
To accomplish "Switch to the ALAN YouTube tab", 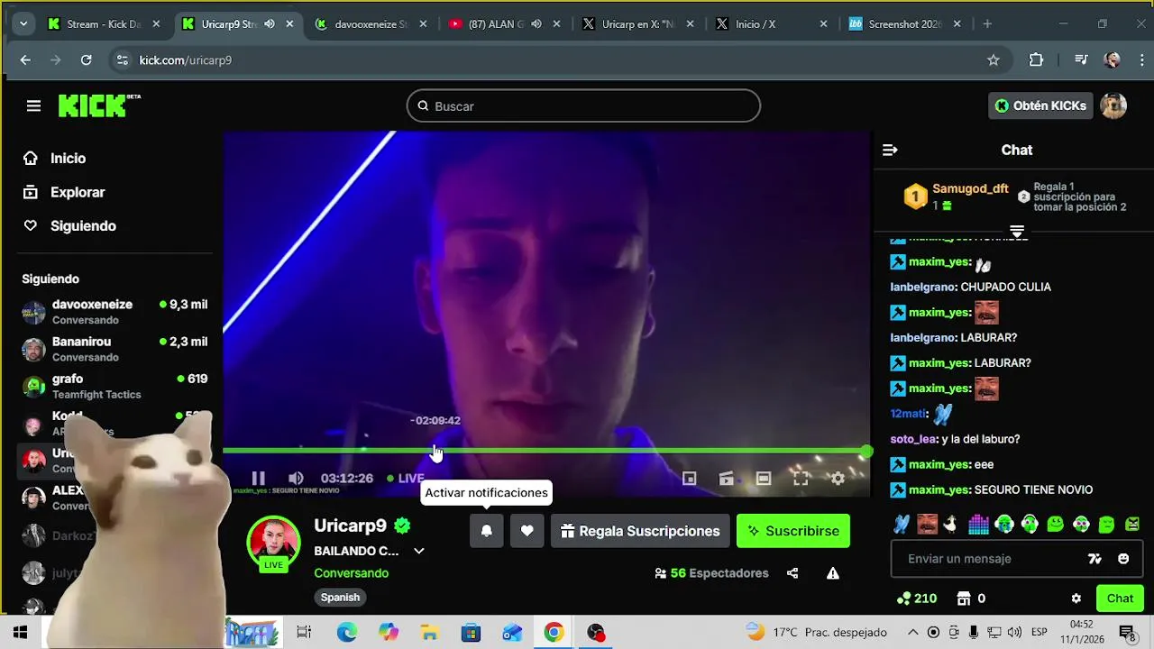I will coord(504,24).
